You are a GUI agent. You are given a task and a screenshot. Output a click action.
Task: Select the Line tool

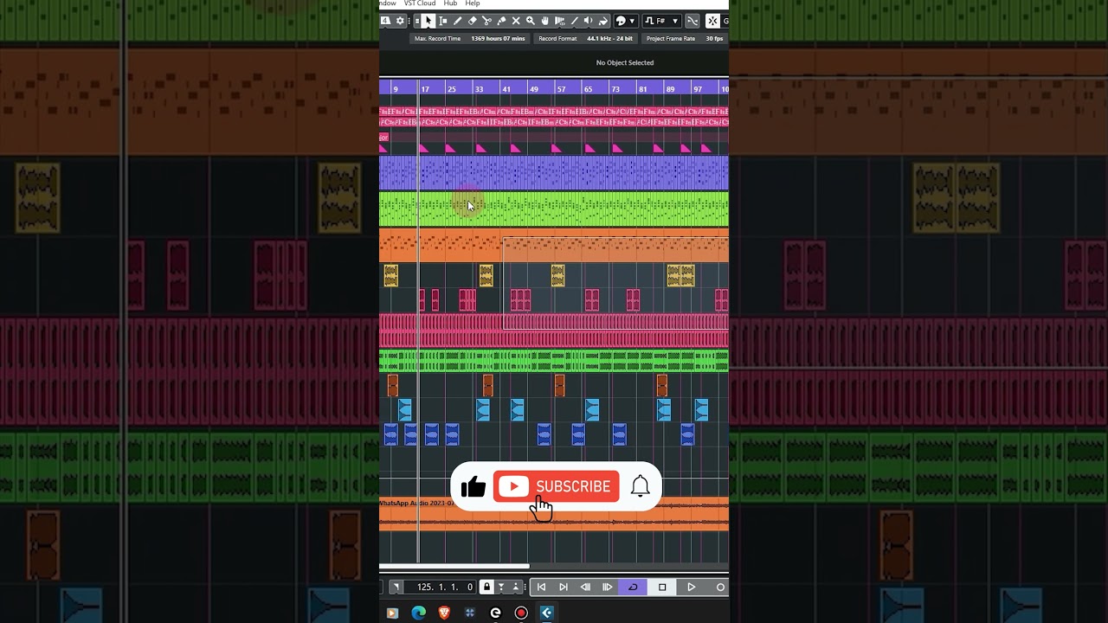point(574,21)
